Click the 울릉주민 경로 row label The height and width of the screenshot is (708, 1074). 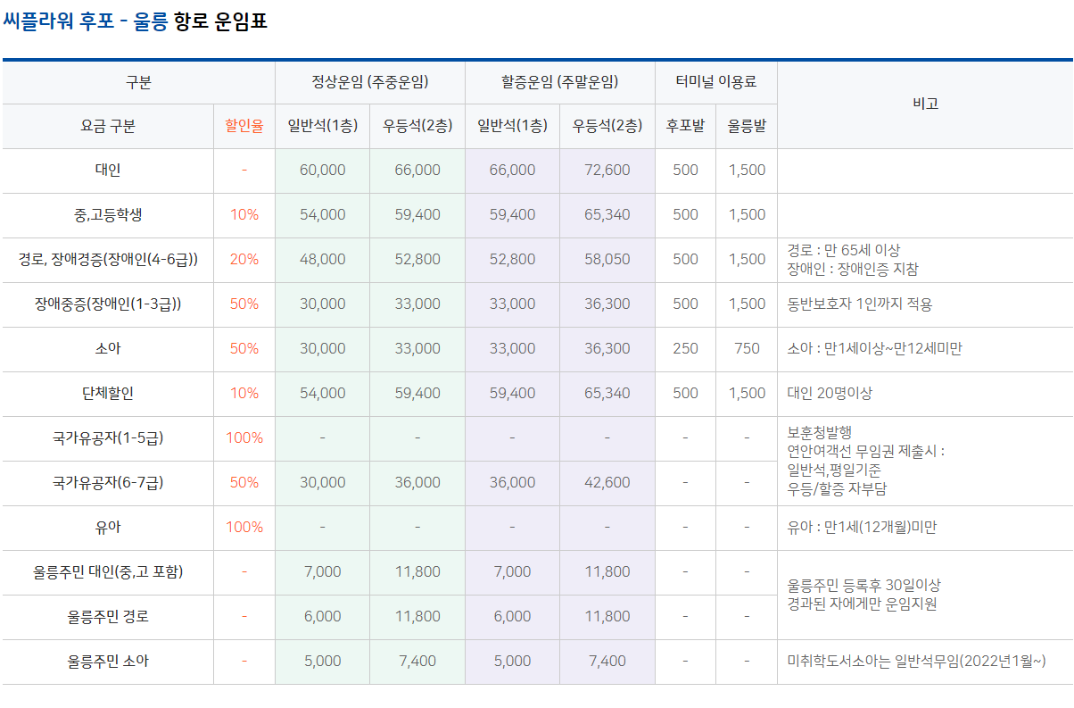[x=108, y=617]
